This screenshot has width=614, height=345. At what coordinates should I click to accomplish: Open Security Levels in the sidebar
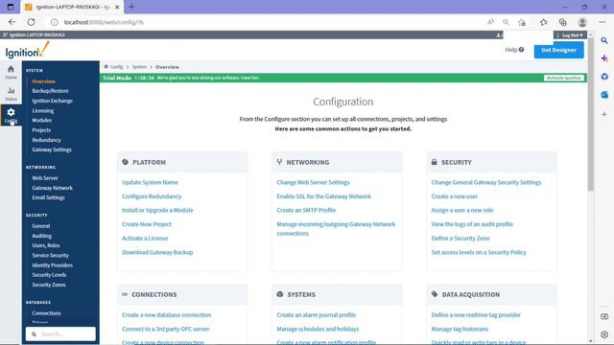49,275
